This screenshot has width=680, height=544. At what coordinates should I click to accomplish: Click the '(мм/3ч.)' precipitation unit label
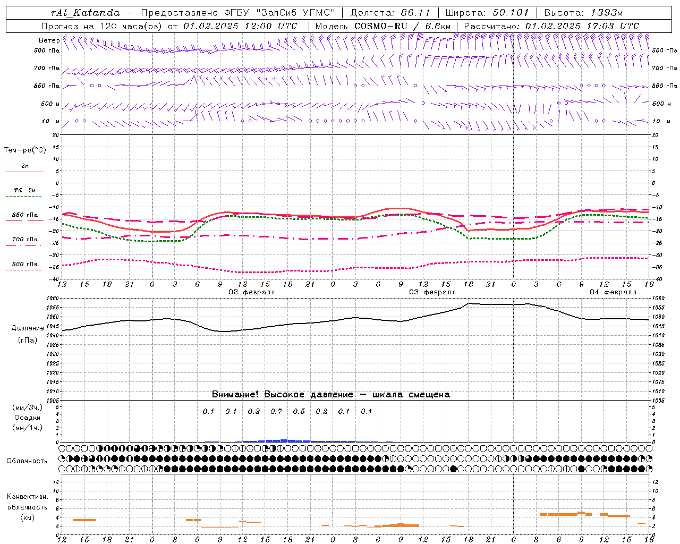28,407
